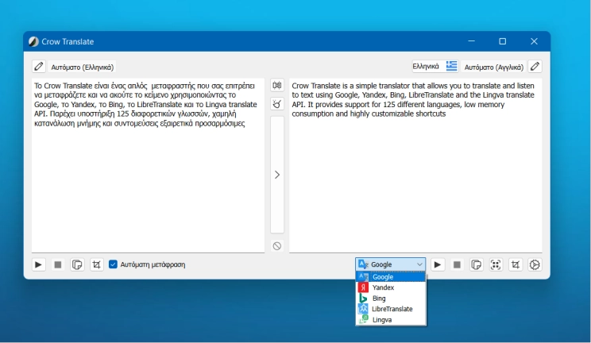Viewport: 591px width, 343px height.
Task: Toggle the Αυτόματη μετάφραση checkbox
Action: click(147, 264)
